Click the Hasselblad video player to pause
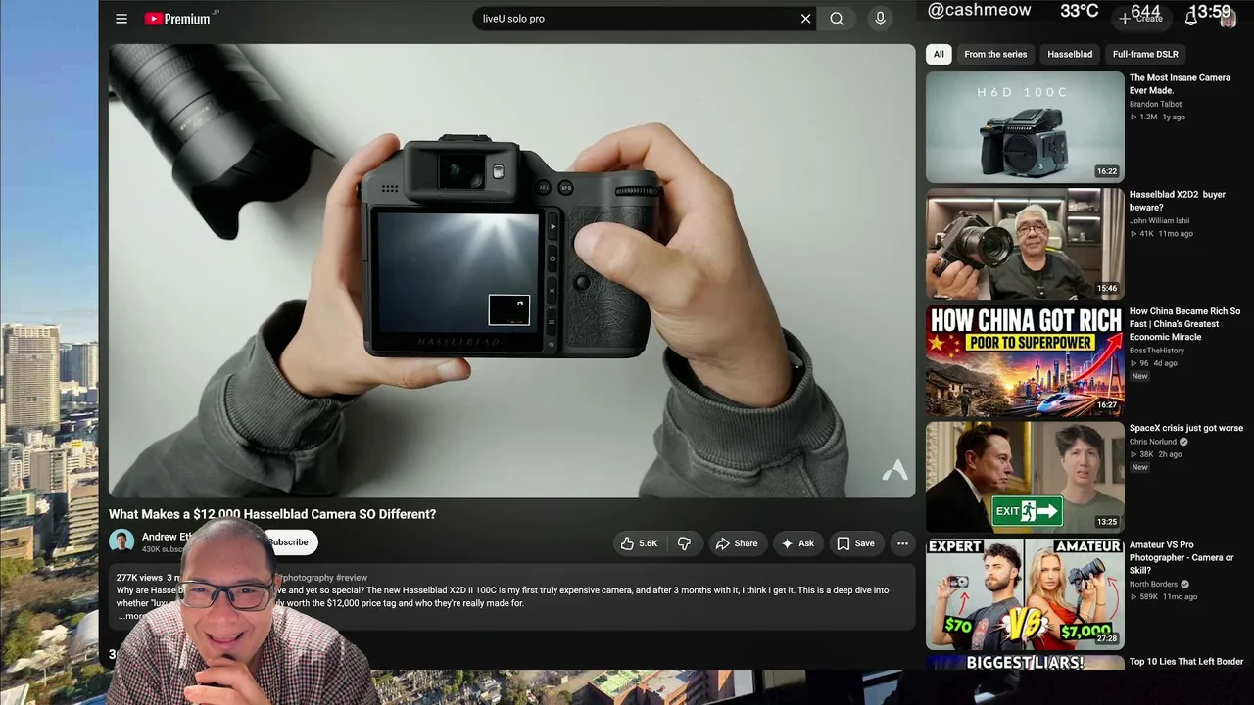 pyautogui.click(x=511, y=270)
